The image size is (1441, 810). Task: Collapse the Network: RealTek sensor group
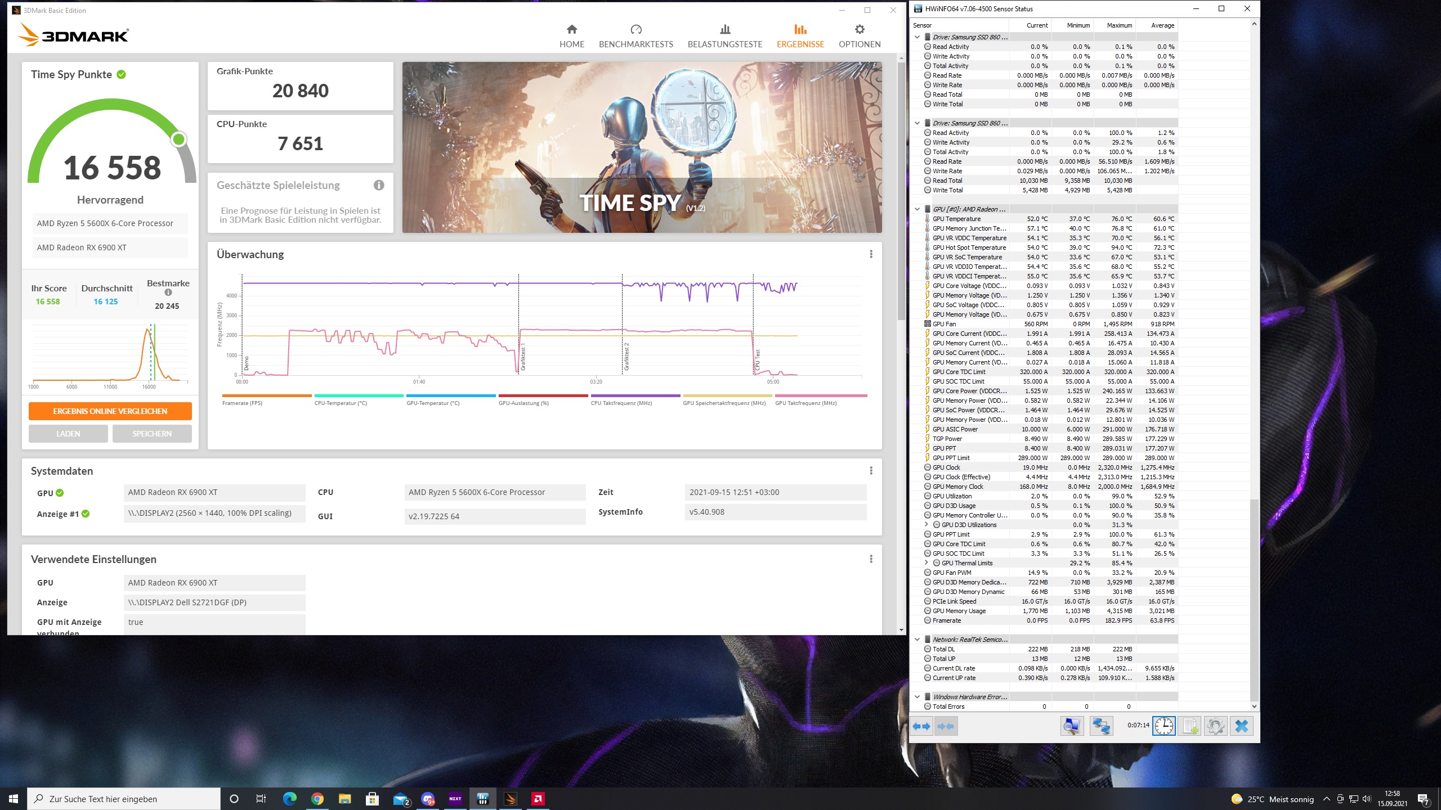[x=918, y=640]
